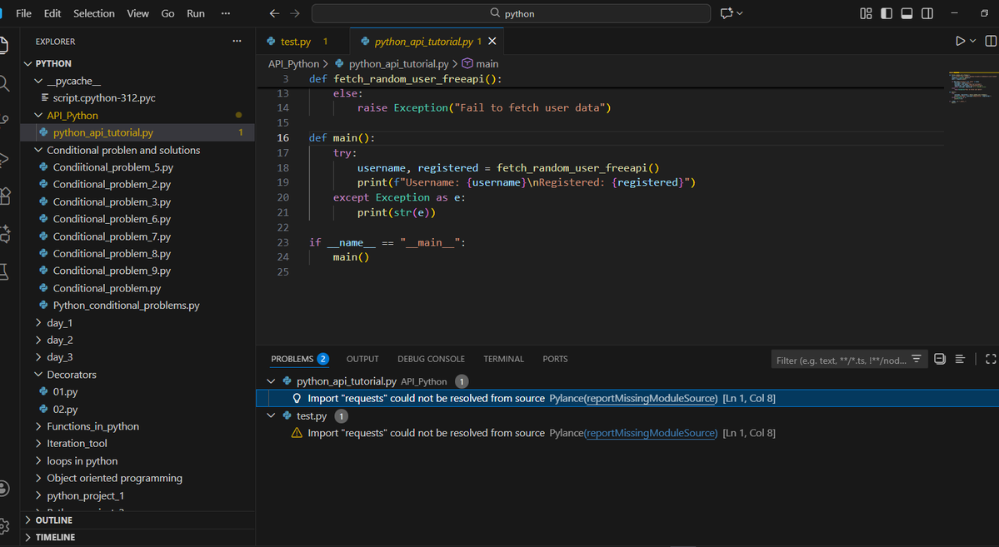Open the split editor icon in title bar

coord(990,40)
